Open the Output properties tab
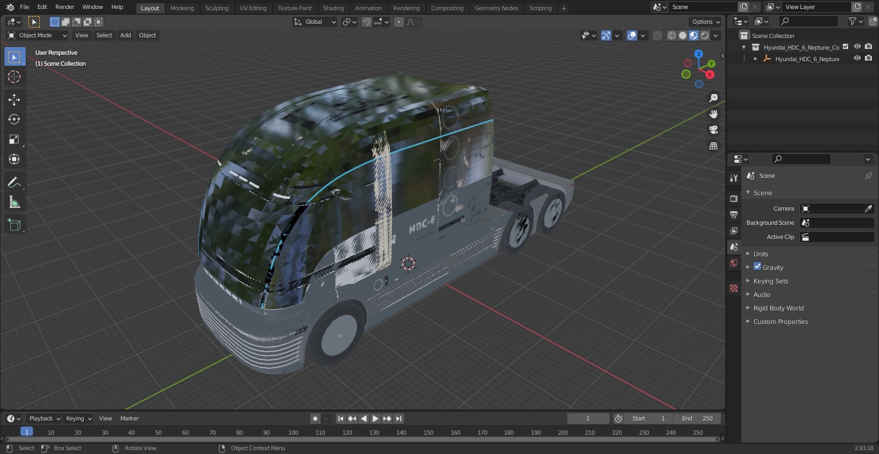This screenshot has width=879, height=454. point(734,214)
